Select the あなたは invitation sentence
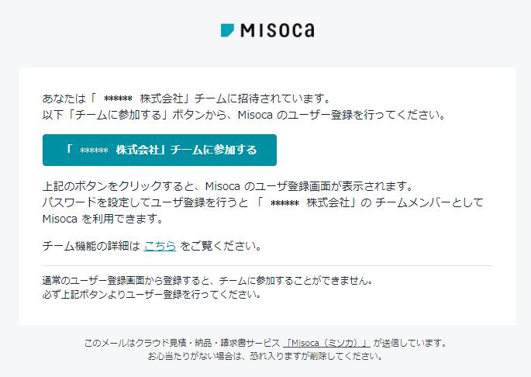Viewport: 531px width, 377px height. click(x=186, y=99)
